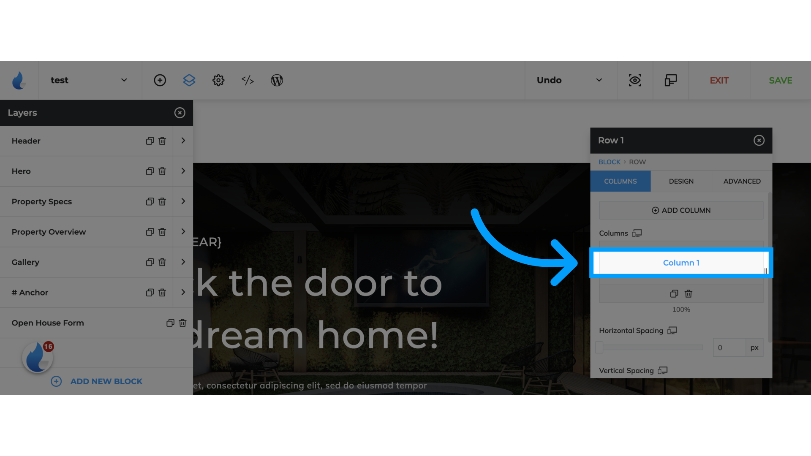Click the WordPress icon in toolbar

(x=277, y=80)
